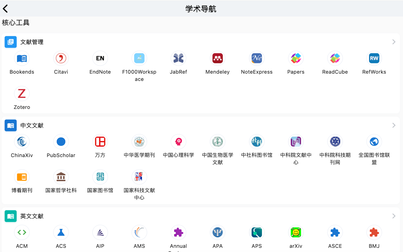Click the arXiv label text
This screenshot has width=403, height=252.
[296, 246]
